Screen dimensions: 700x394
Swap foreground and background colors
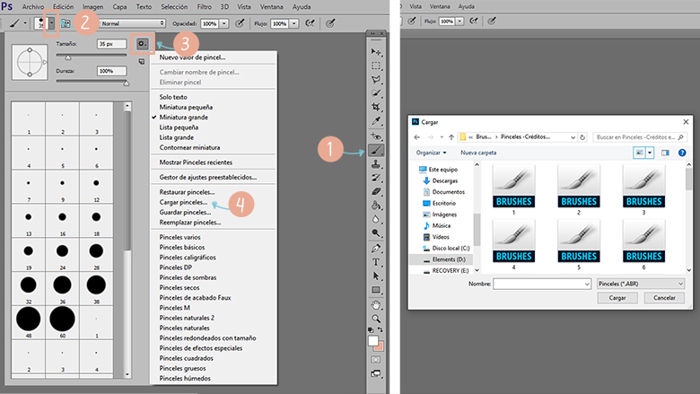point(381,329)
